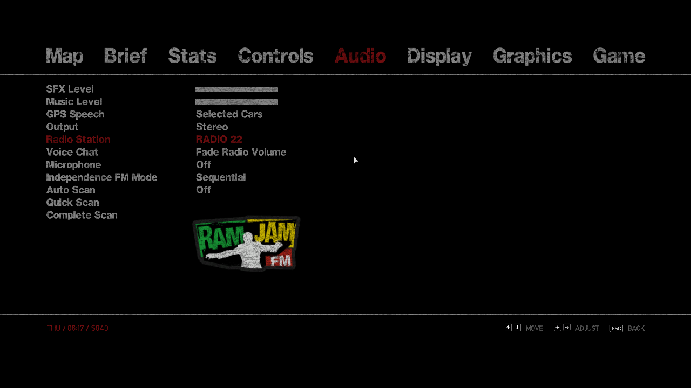Click the up arrow key icon
The image size is (691, 388).
(x=508, y=328)
